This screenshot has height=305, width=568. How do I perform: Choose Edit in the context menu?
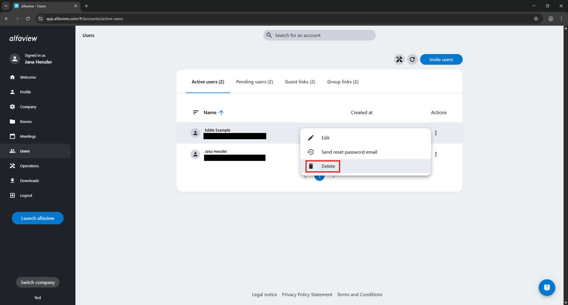point(325,138)
